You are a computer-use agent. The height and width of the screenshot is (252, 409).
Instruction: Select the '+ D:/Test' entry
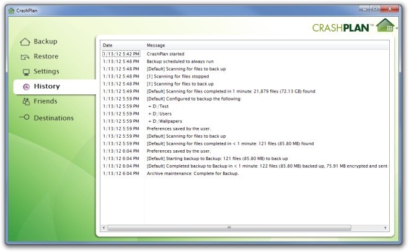(x=158, y=106)
